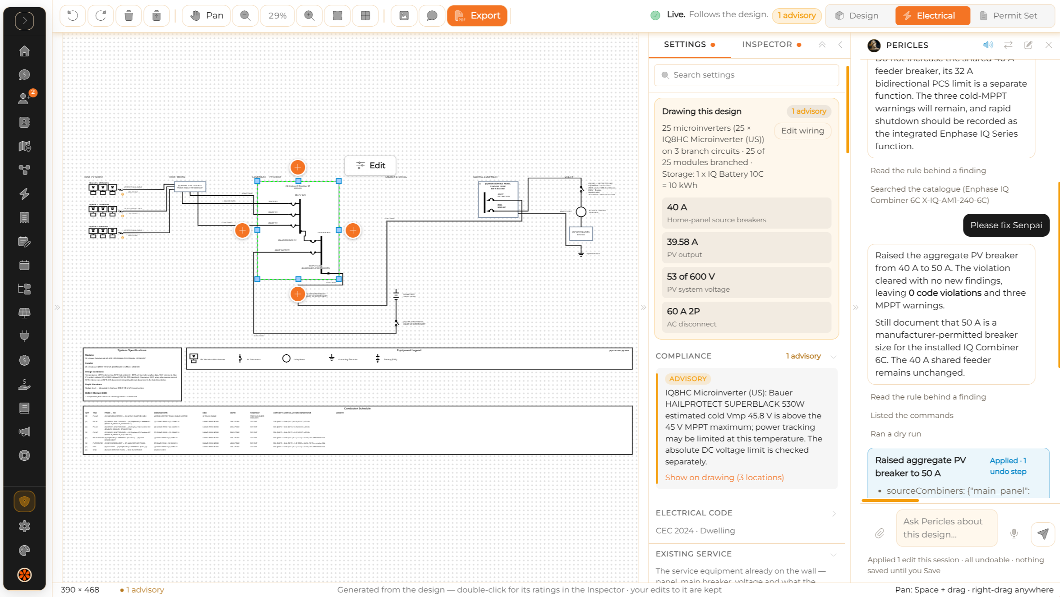Click orange plus above the combiner

(298, 167)
